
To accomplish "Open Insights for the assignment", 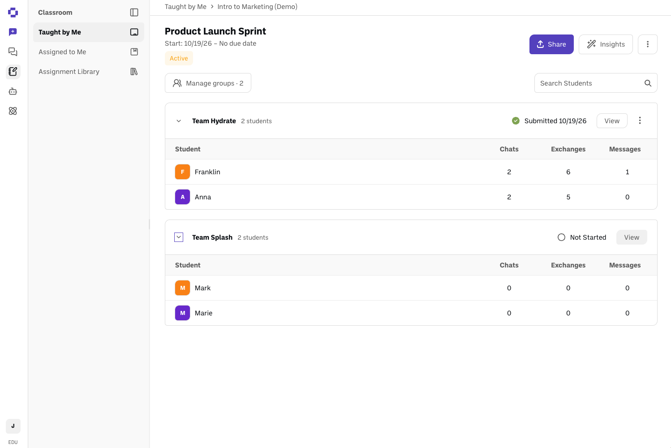I will tap(606, 44).
